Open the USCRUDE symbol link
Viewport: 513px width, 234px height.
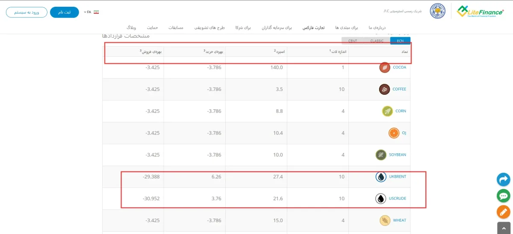coord(398,199)
